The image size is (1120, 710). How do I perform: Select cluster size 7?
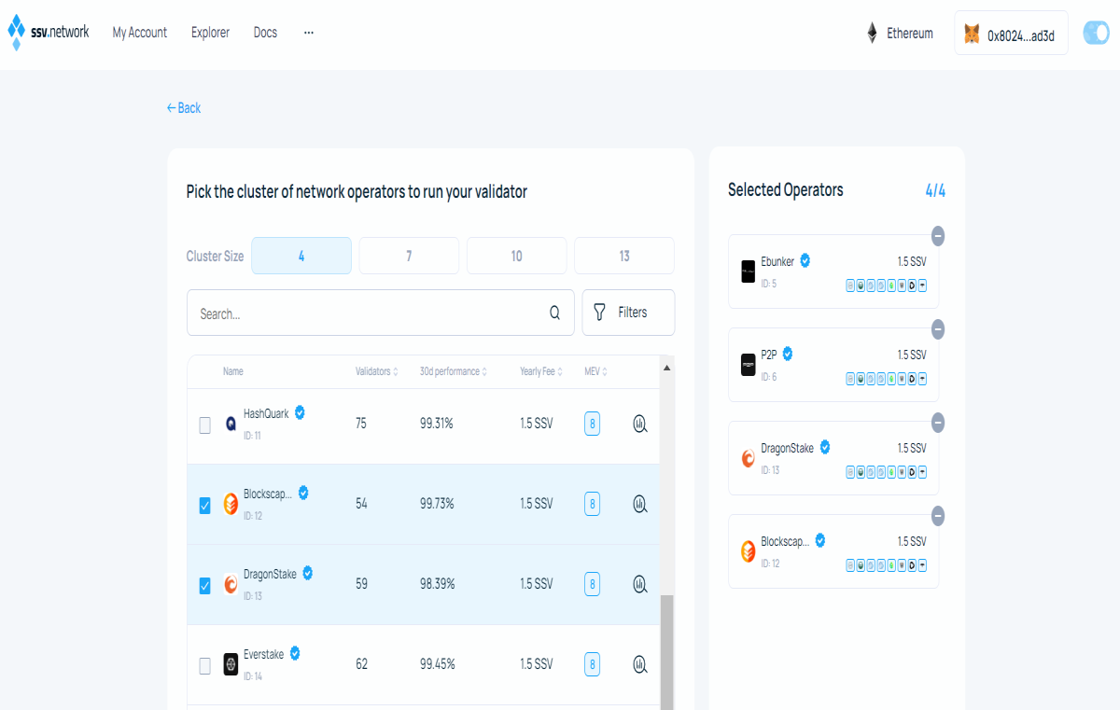409,256
